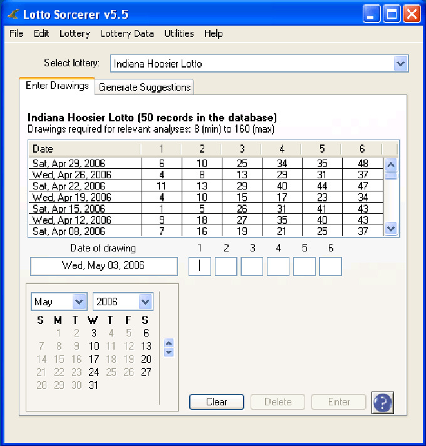Click the drawings list scrollbar thumb

tap(391, 176)
